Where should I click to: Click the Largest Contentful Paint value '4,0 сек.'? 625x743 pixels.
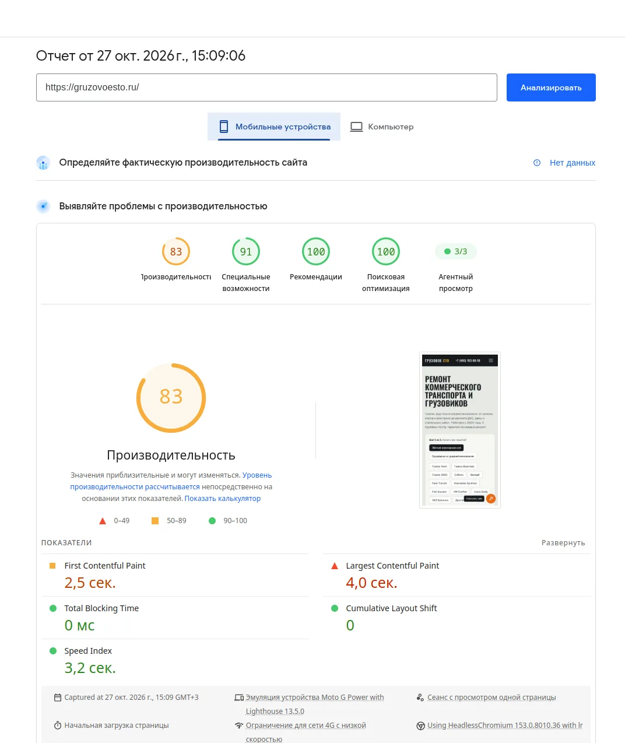[371, 583]
